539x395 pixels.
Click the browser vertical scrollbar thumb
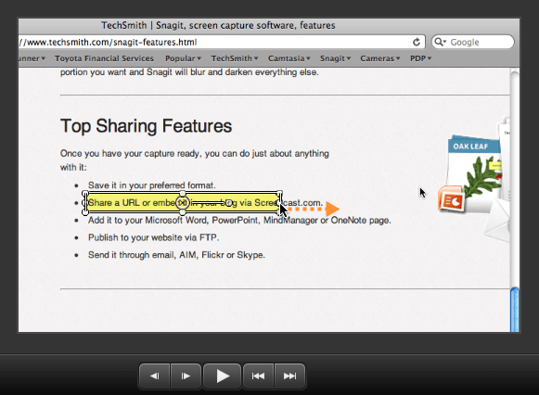(515, 310)
